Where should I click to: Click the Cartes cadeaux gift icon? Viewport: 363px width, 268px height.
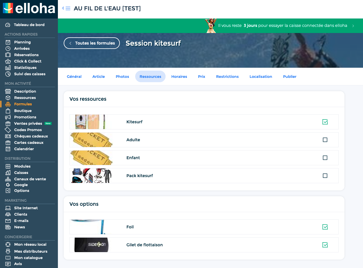8,143
